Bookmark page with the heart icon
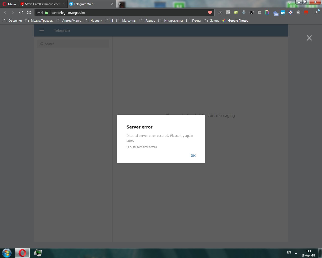 (210, 13)
